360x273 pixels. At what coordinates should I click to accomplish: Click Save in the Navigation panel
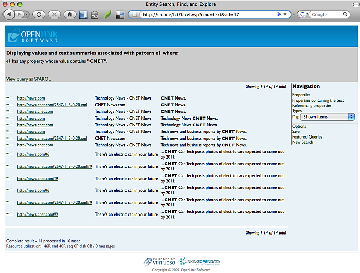(x=296, y=131)
